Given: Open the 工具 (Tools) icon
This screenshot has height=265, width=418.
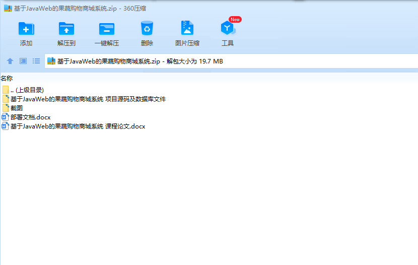Looking at the screenshot, I should click(228, 28).
